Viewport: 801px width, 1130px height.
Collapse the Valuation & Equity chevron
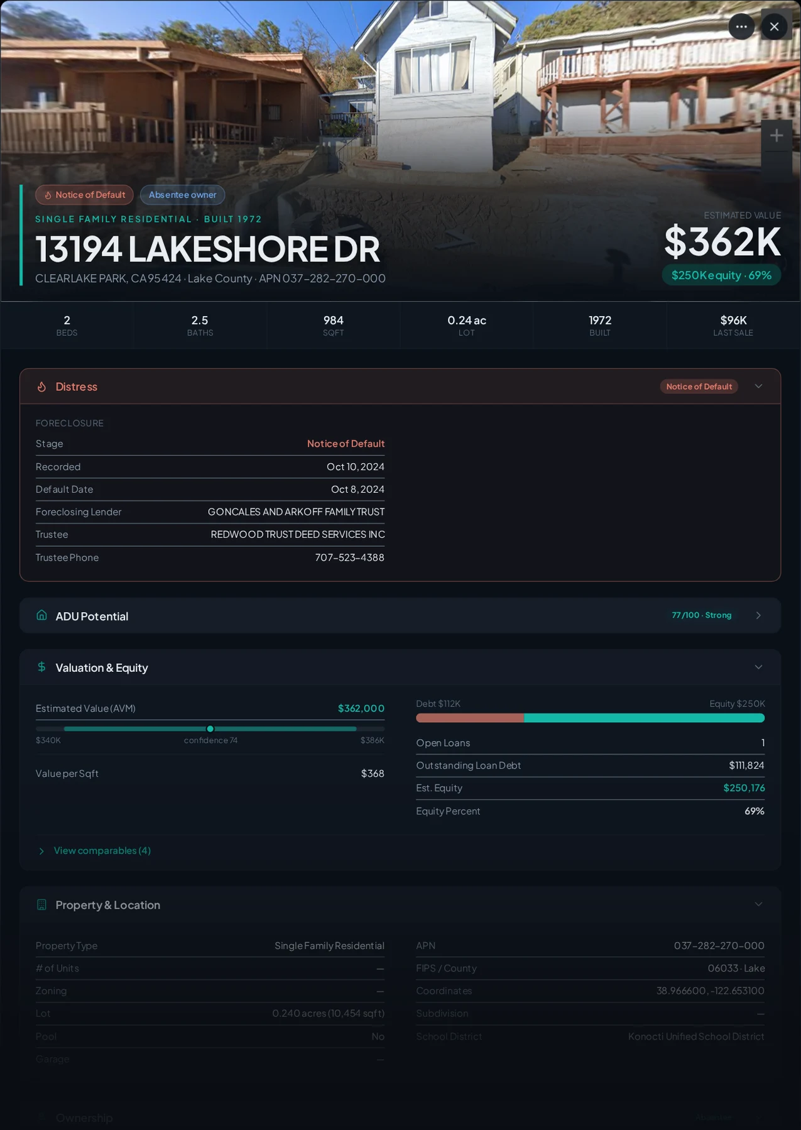pyautogui.click(x=758, y=667)
